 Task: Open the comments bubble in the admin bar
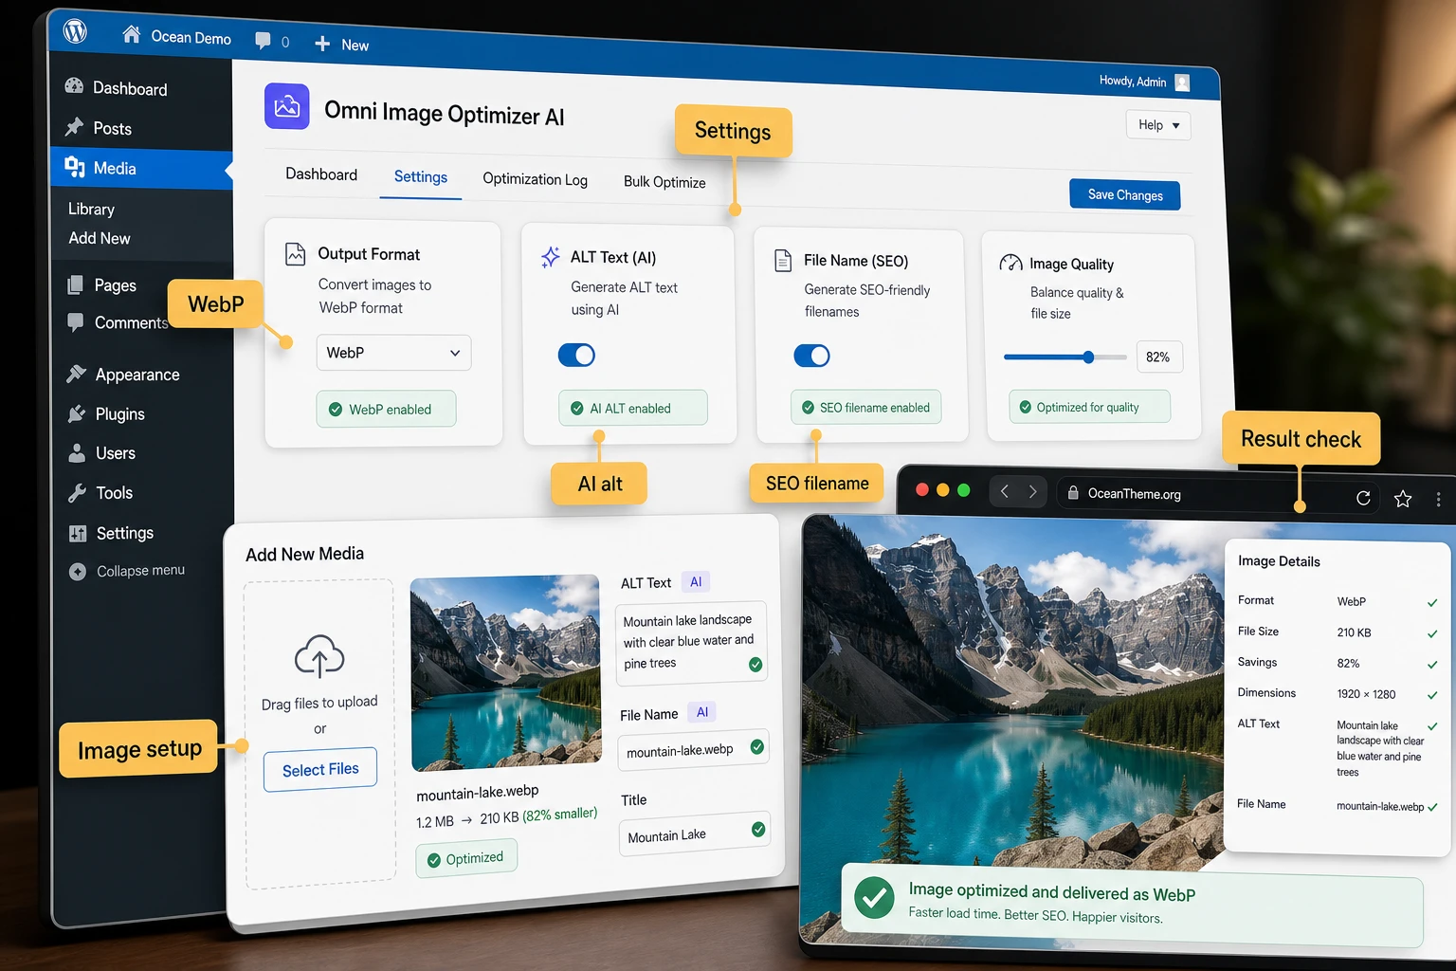[264, 41]
